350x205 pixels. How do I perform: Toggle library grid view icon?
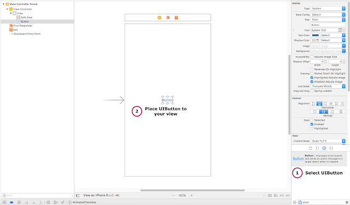(x=294, y=202)
